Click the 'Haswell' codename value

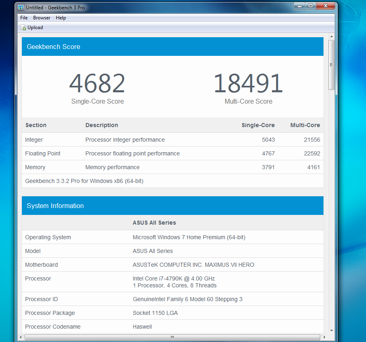(142, 327)
